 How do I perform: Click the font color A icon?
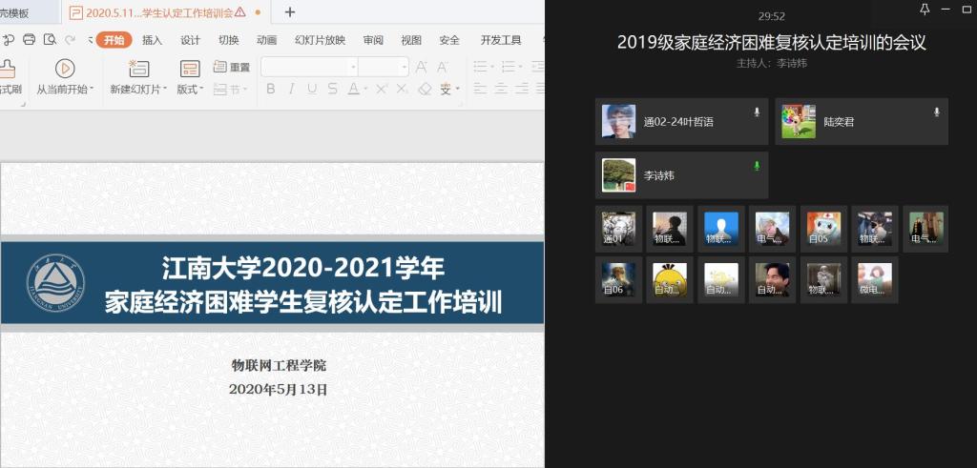(x=353, y=89)
